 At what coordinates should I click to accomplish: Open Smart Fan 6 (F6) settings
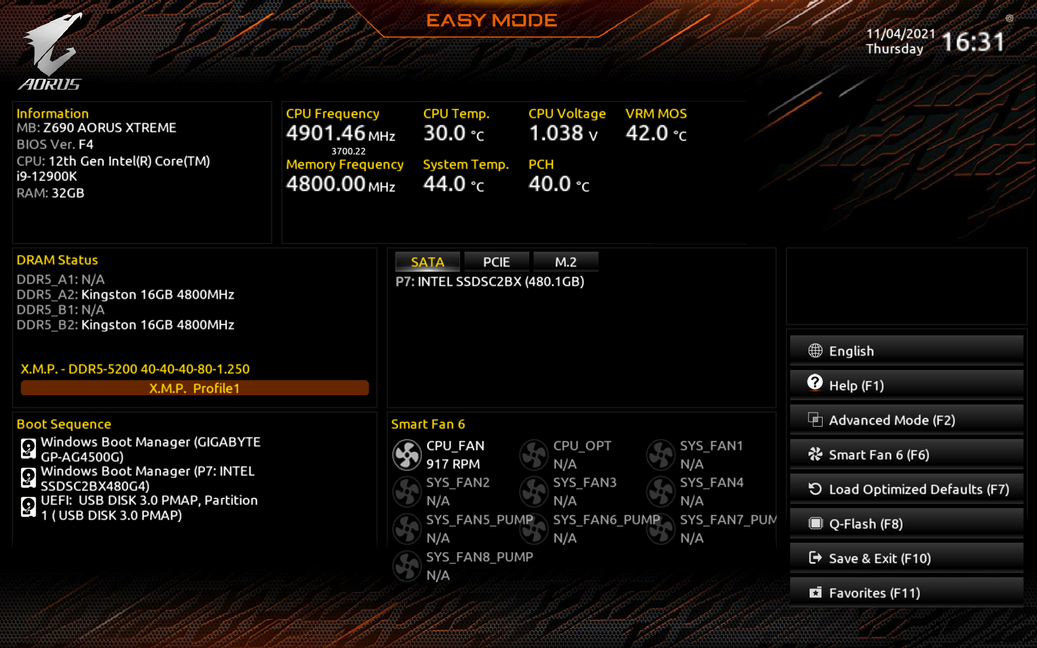click(906, 455)
